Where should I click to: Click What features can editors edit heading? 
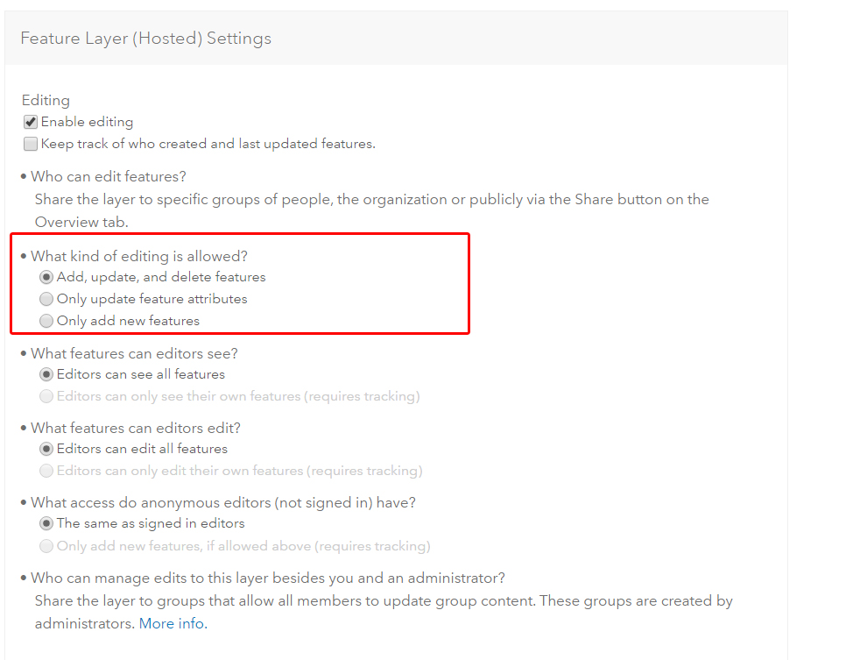click(x=136, y=428)
